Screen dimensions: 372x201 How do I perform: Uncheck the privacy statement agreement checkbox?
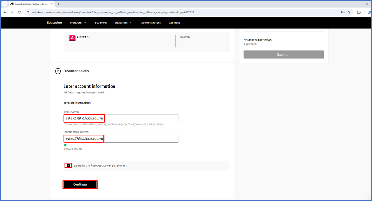pyautogui.click(x=68, y=165)
